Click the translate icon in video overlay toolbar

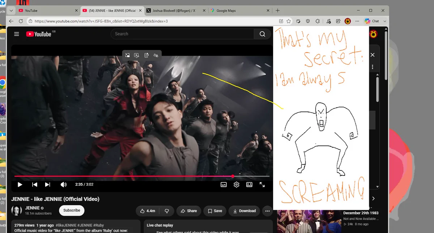156,55
